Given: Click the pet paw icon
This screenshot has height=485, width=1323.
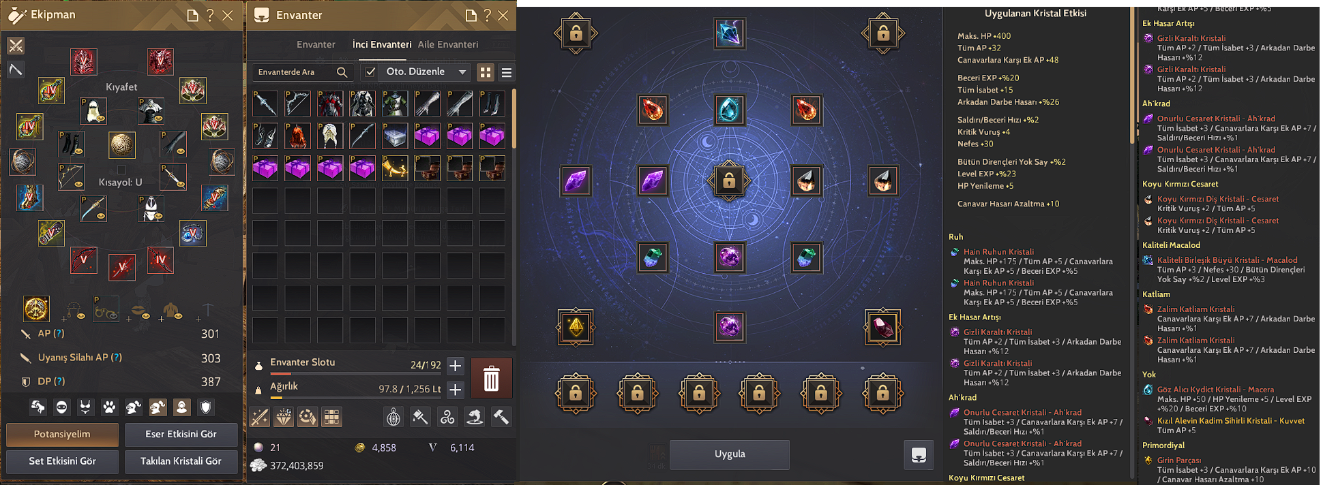Looking at the screenshot, I should pyautogui.click(x=109, y=407).
